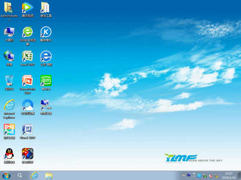Image resolution: width=241 pixels, height=180 pixels.
Task: Open the Tencent Video (腾讯视频) desktop shortcut
Action: coord(27,8)
